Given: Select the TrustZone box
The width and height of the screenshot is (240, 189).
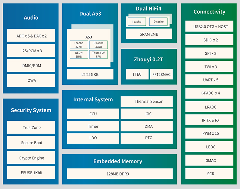Looking at the screenshot, I should coord(31,127).
